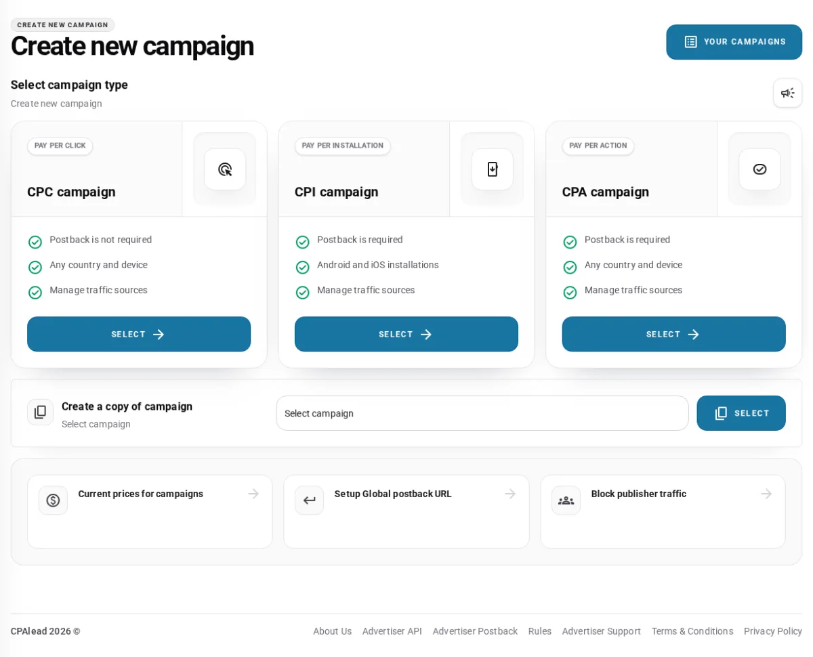Click the return-arrow postback icon
Screen dimensions: 813x657
coord(309,501)
